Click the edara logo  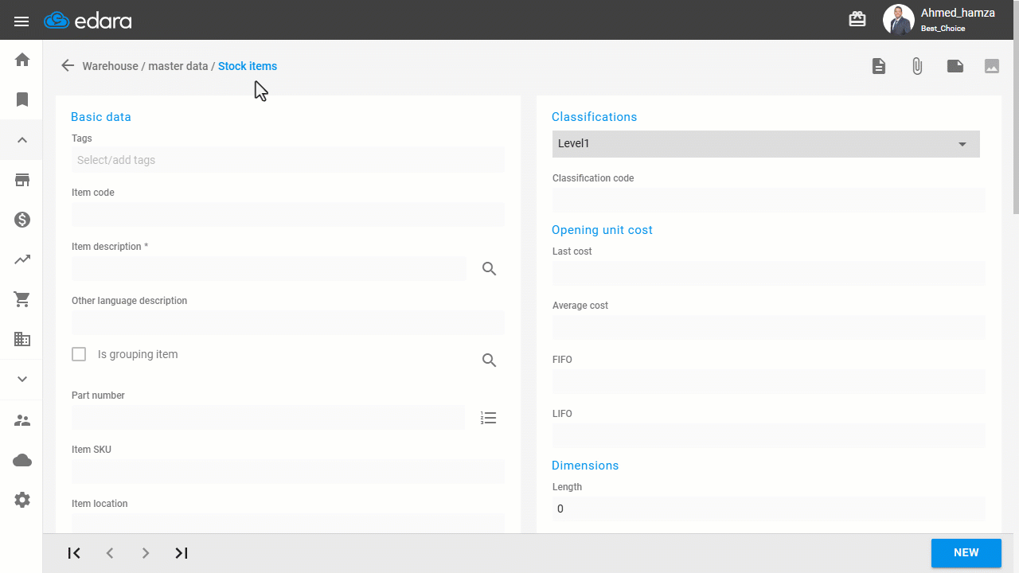click(x=88, y=21)
